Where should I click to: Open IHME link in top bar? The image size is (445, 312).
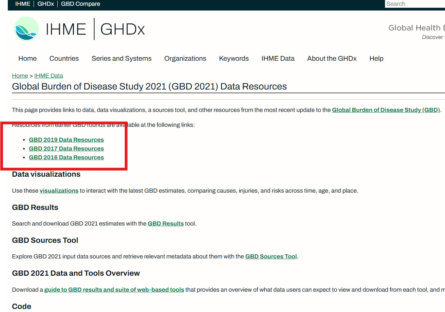point(23,4)
